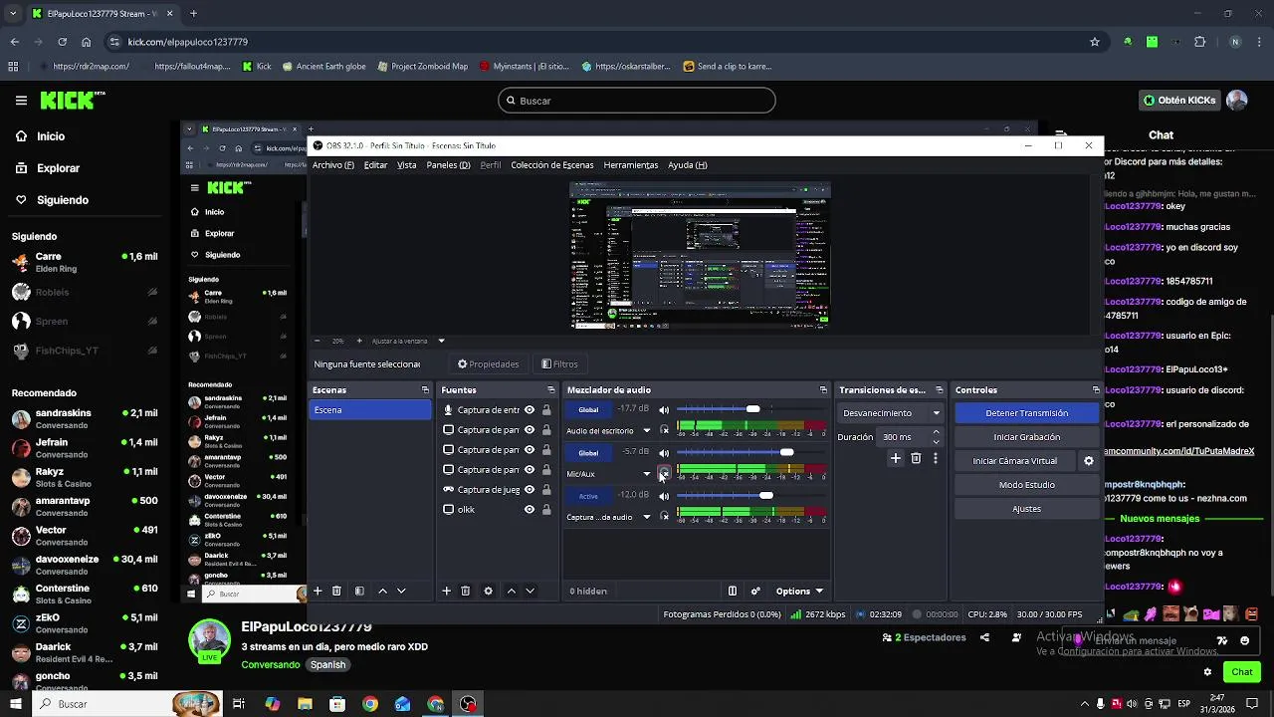Image resolution: width=1274 pixels, height=717 pixels.
Task: Open Kick hamburger menu
Action: 21,101
